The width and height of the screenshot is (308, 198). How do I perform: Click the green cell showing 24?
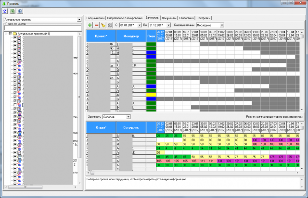(160, 148)
